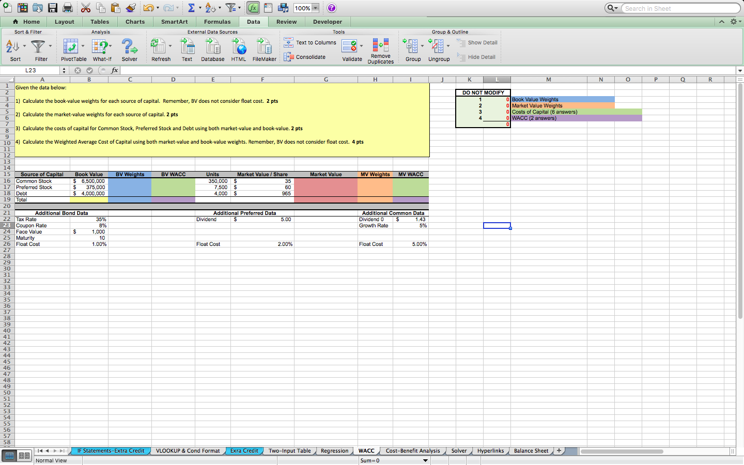
Task: Open the FileMaker import tool
Action: pyautogui.click(x=264, y=49)
